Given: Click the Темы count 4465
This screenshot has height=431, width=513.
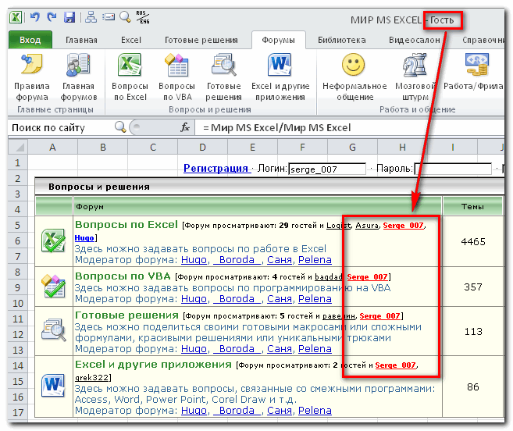Looking at the screenshot, I should pyautogui.click(x=472, y=241).
